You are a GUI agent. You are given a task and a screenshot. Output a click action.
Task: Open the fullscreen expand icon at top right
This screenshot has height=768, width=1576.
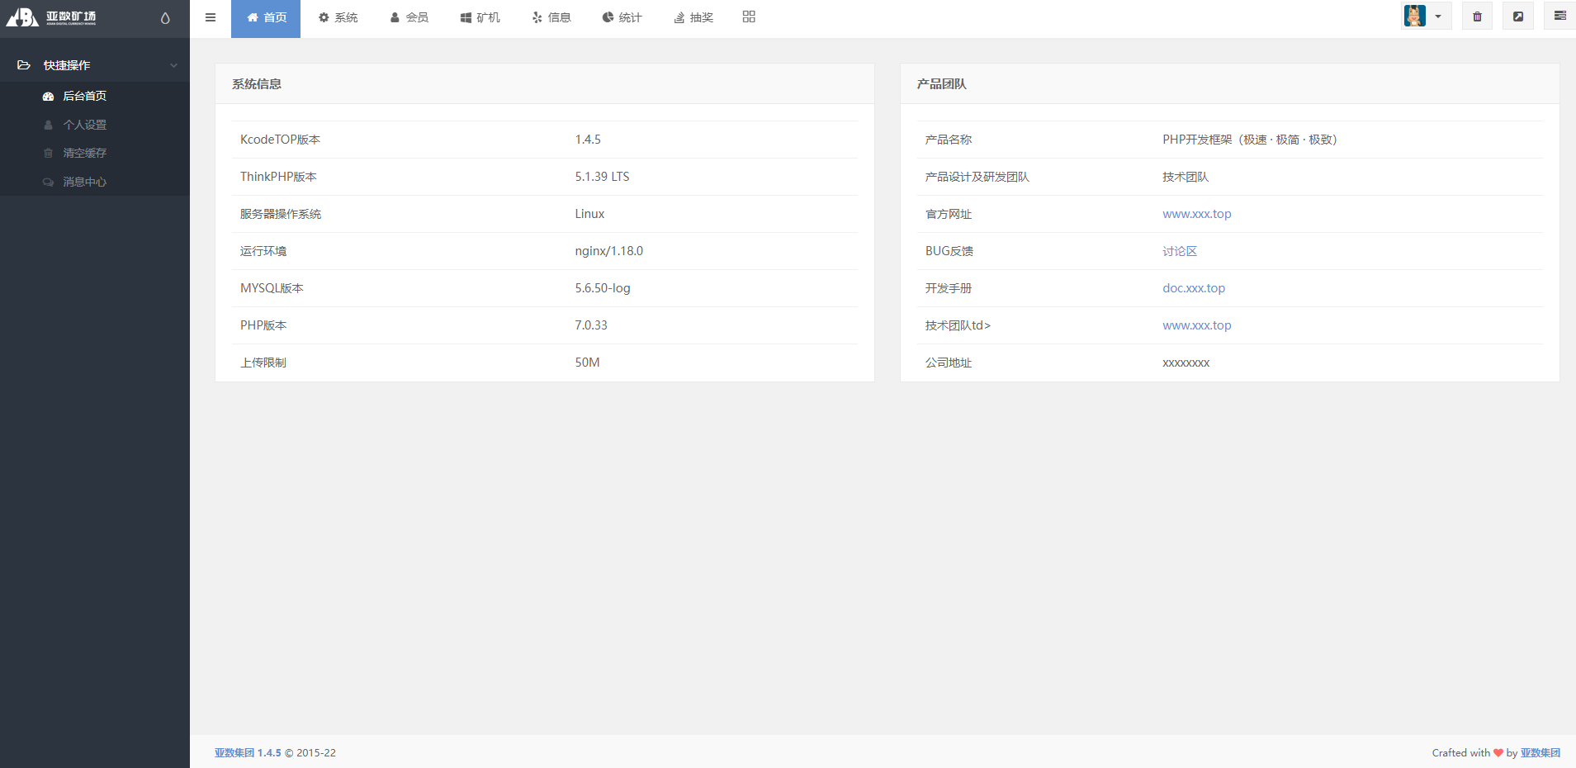coord(1517,16)
